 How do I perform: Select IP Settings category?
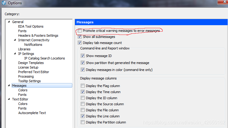coord(26,54)
